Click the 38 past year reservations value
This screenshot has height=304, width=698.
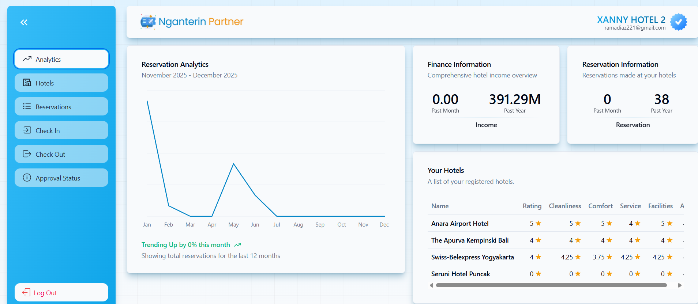click(661, 99)
